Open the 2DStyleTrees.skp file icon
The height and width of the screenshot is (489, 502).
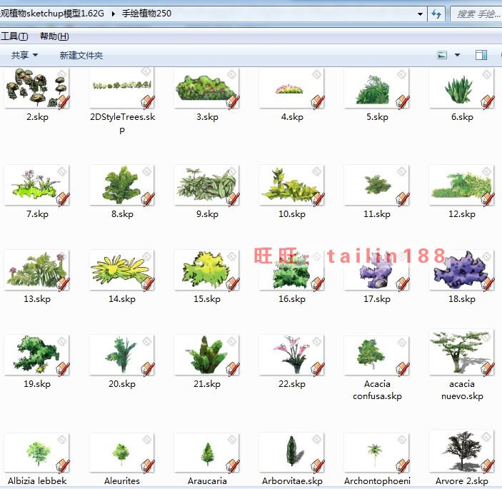(x=122, y=88)
